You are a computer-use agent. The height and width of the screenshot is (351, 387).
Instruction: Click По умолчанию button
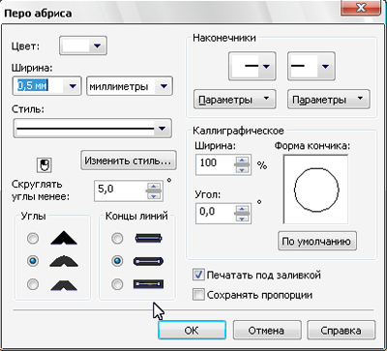click(x=317, y=241)
